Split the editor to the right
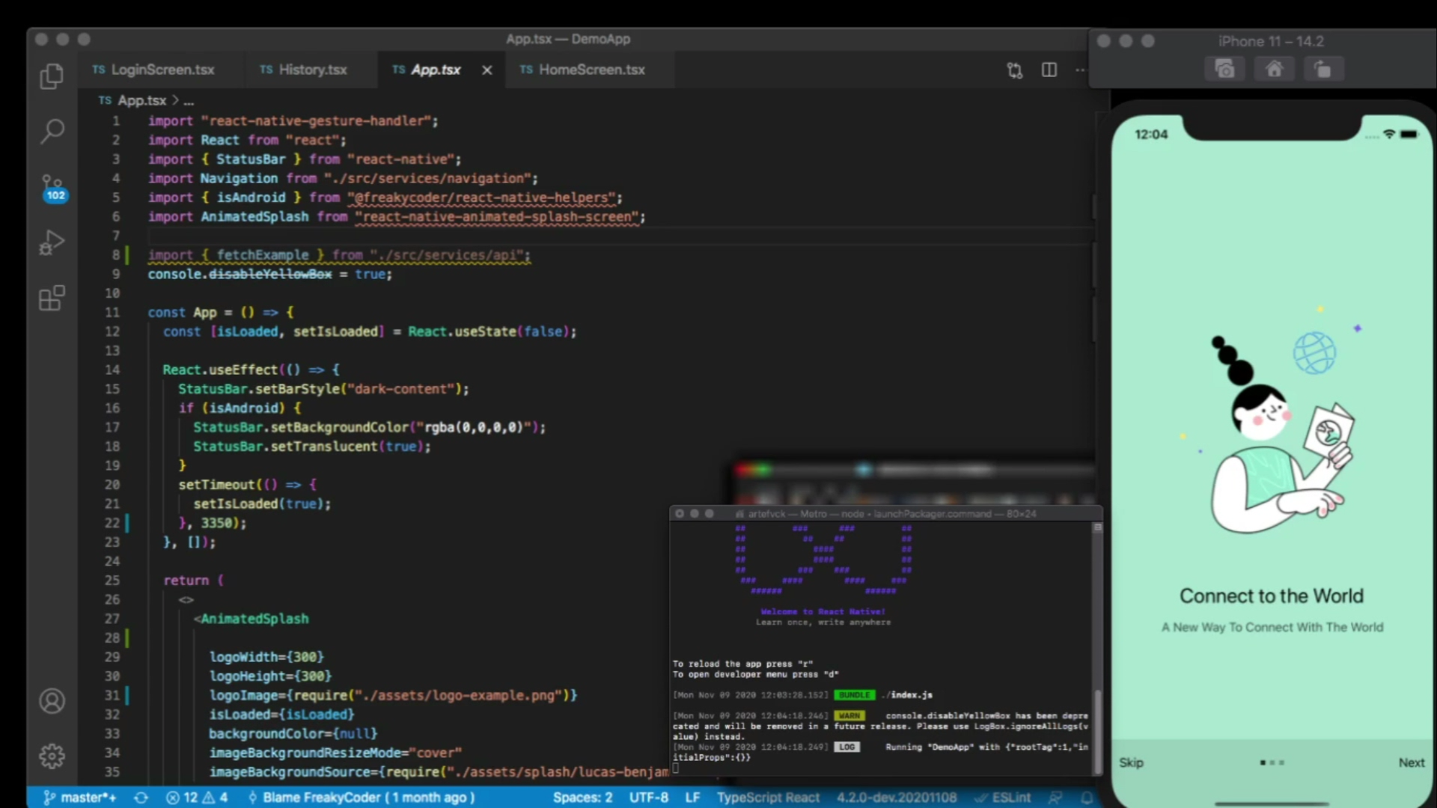Screen dimensions: 1437x808 click(1049, 70)
